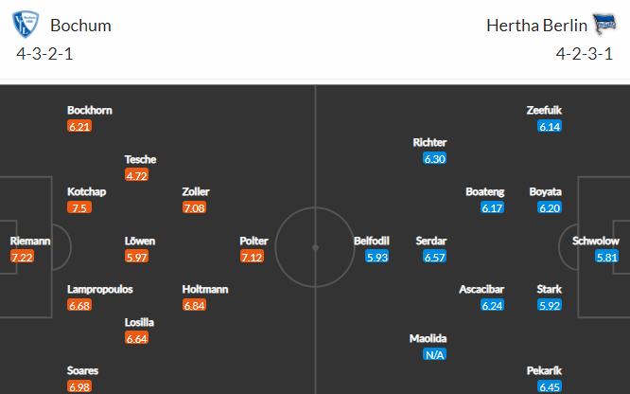Select Riemann's 7.22 rating badge
Viewport: 630px width, 394px height.
tap(22, 257)
